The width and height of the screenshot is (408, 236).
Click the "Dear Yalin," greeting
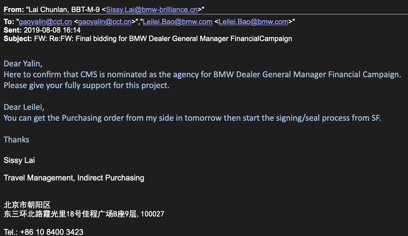tap(23, 64)
